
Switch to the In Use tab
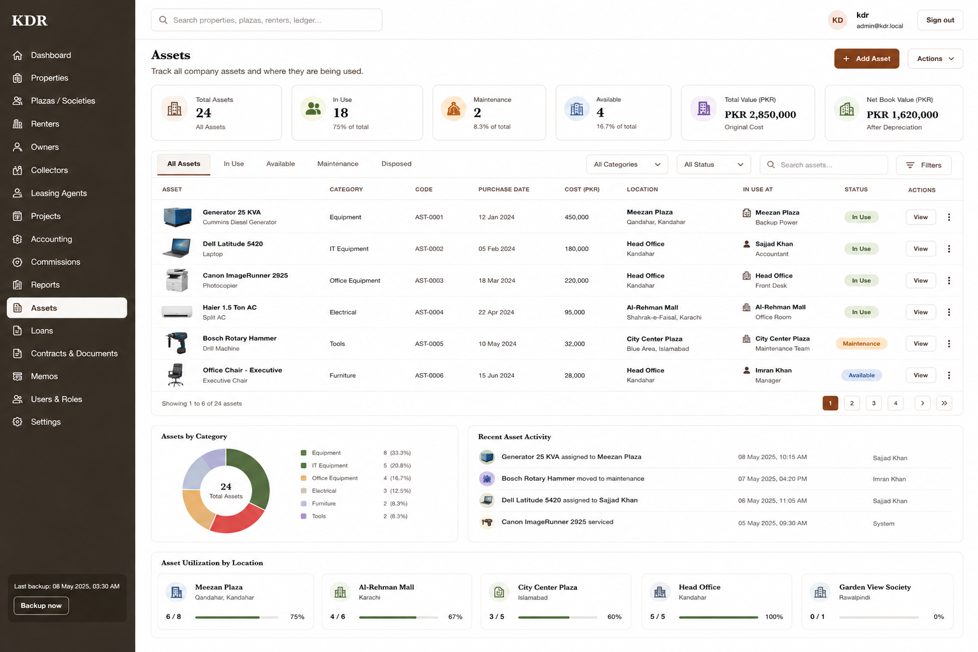click(234, 164)
